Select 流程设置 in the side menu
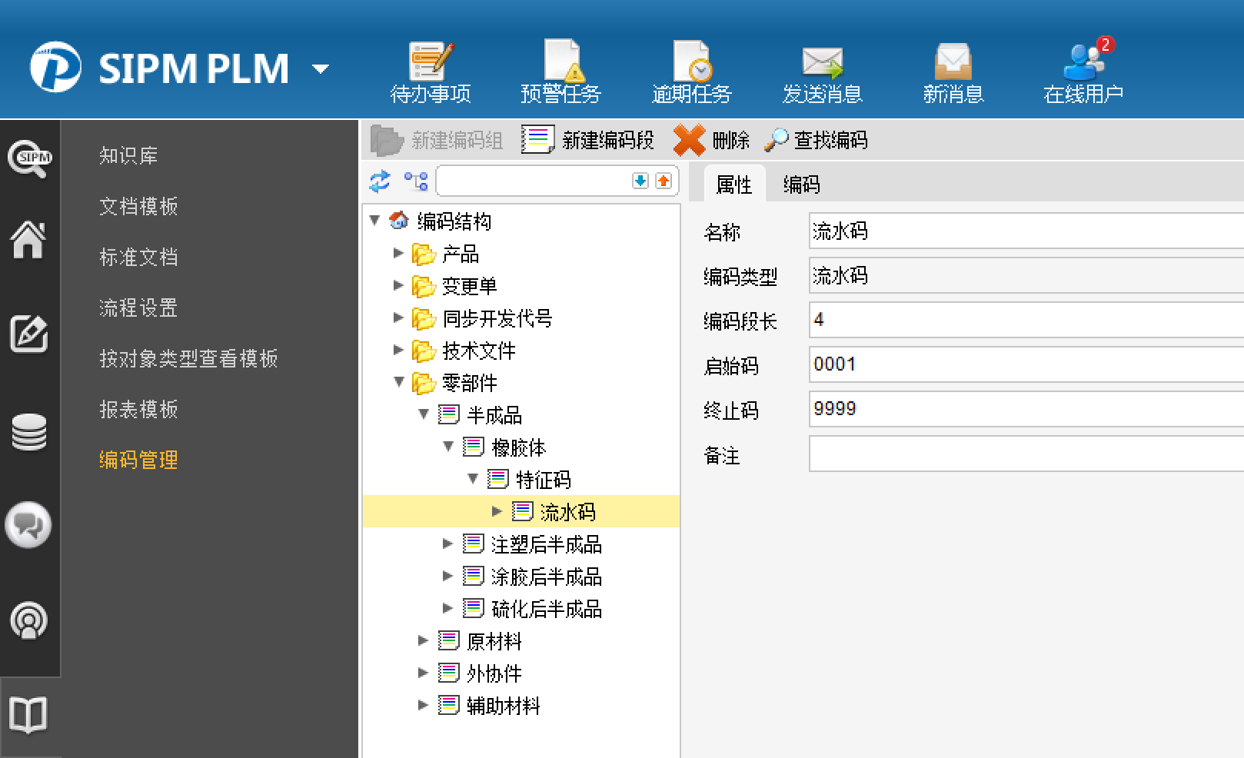This screenshot has height=758, width=1244. [x=138, y=308]
